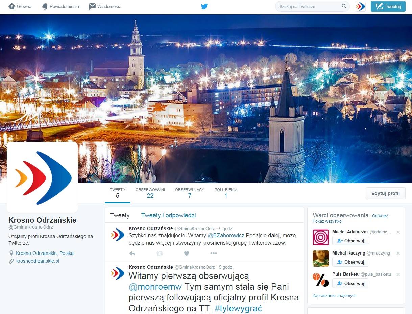This screenshot has width=412, height=314.
Task: Open OBSERWUJĄCY 7 followers list
Action: (190, 193)
